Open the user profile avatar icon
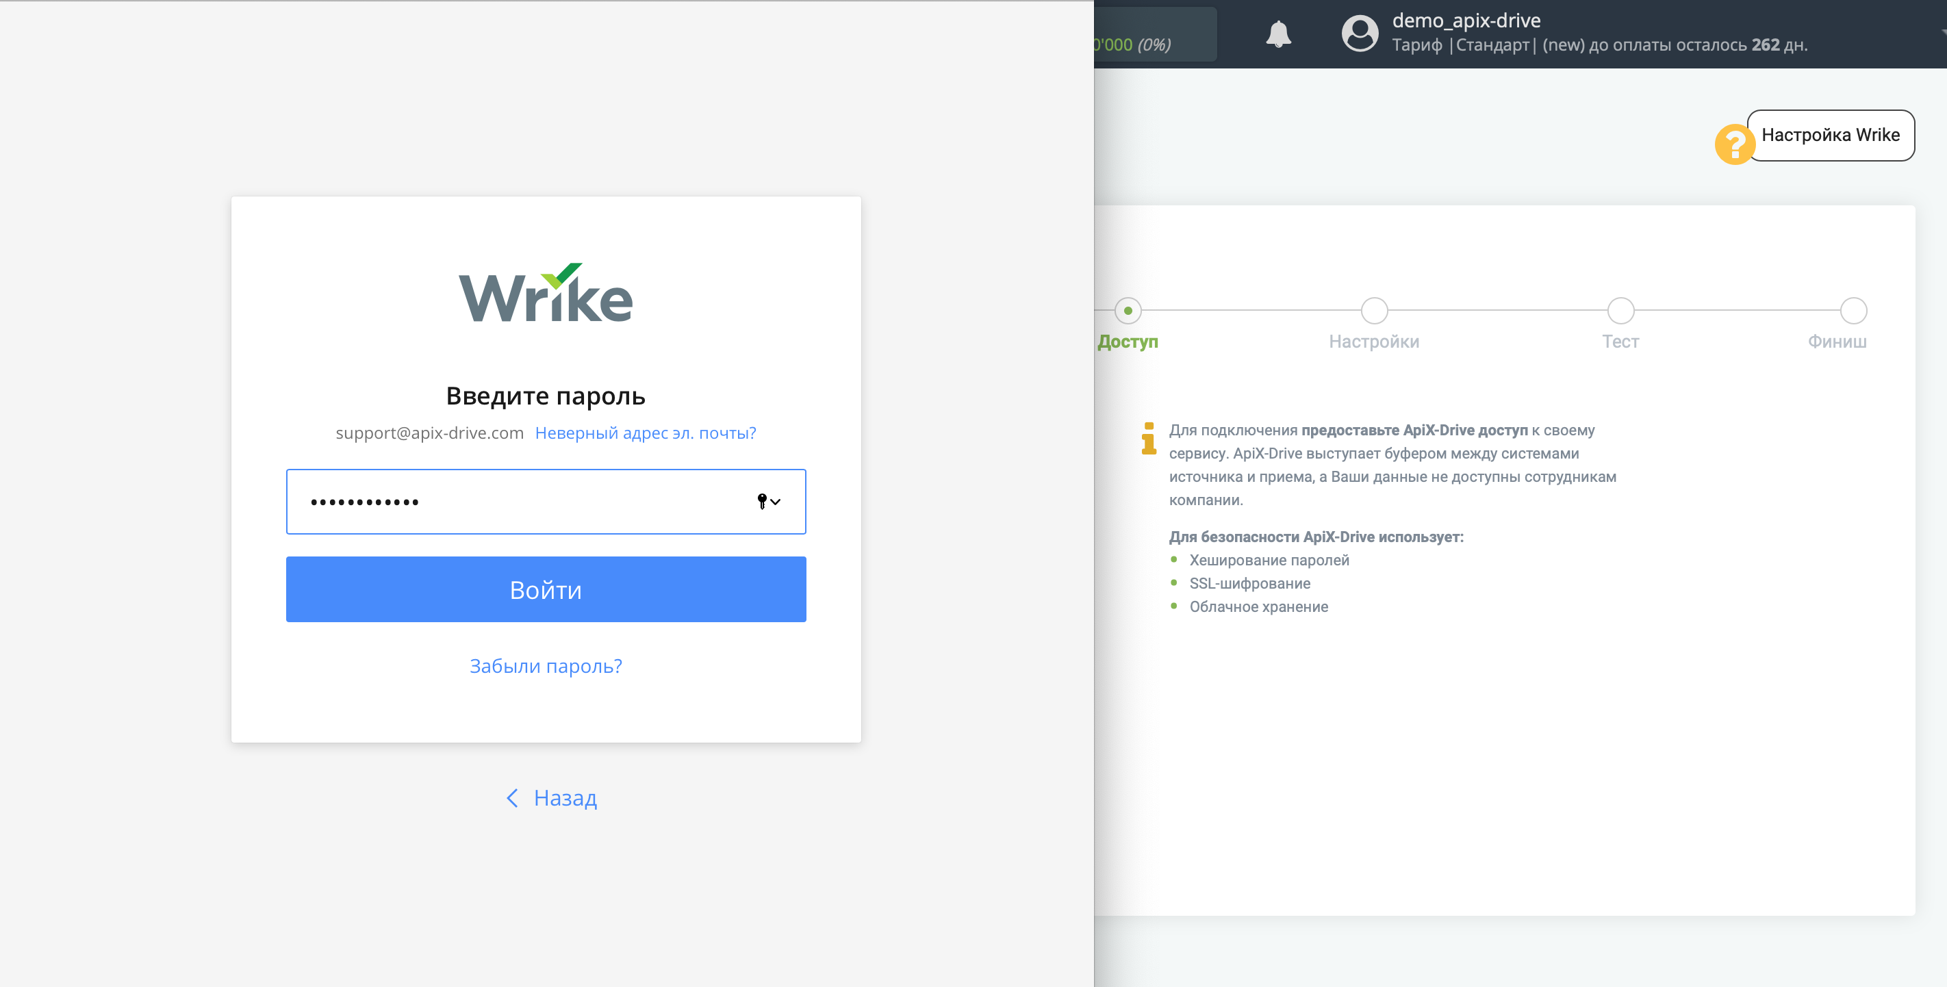 coord(1359,34)
